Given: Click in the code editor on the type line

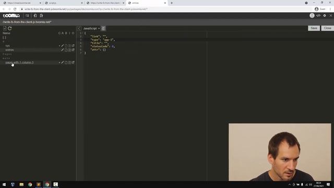Looking at the screenshot, I should click(102, 40).
